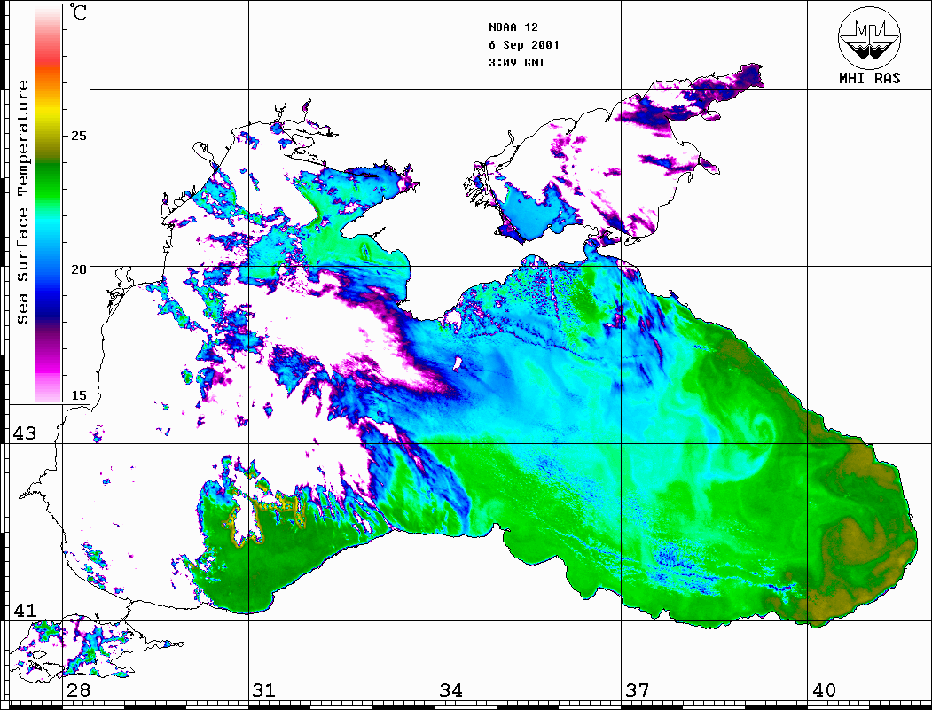The width and height of the screenshot is (932, 710).
Task: Click the 'Sea Surface Temperature' vertical label
Action: click(22, 203)
